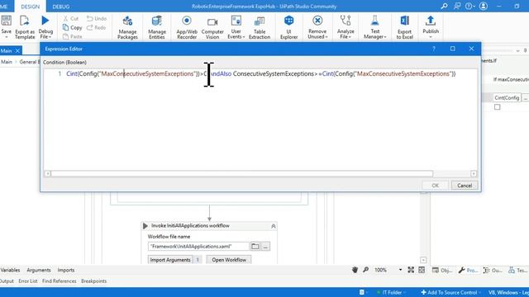529x297 pixels.
Task: Run Debug File play icon
Action: [x=45, y=21]
